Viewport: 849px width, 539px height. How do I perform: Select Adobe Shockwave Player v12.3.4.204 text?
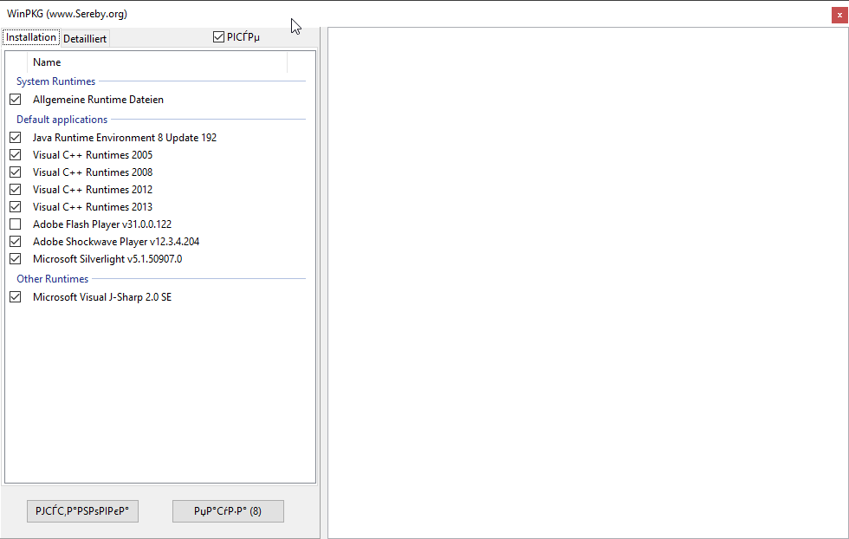(116, 242)
